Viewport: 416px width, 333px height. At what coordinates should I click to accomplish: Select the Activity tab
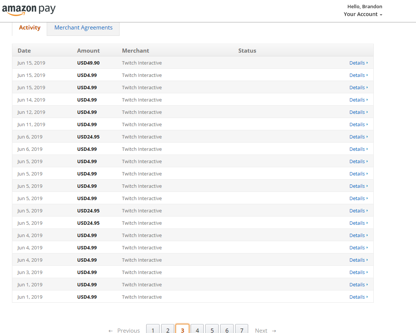[x=30, y=28]
